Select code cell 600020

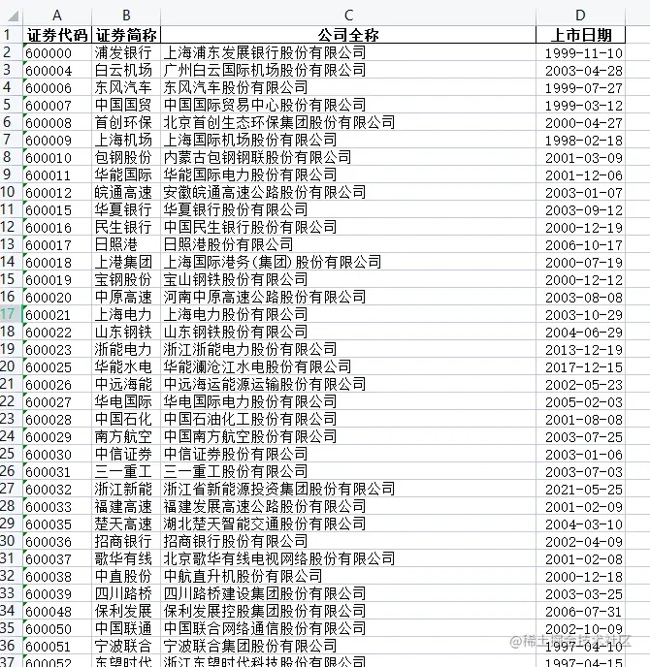click(57, 297)
